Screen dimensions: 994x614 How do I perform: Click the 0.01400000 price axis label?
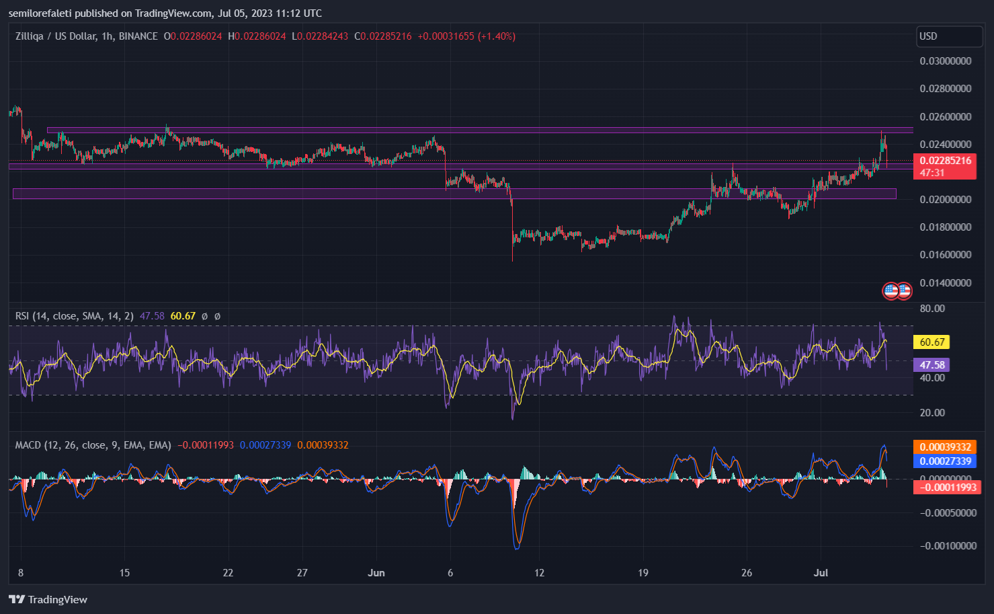[946, 283]
